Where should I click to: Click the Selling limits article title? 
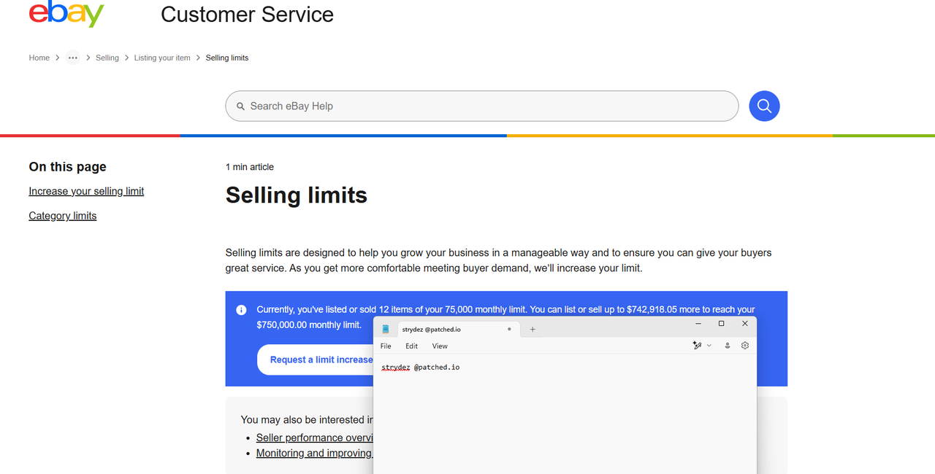(297, 195)
